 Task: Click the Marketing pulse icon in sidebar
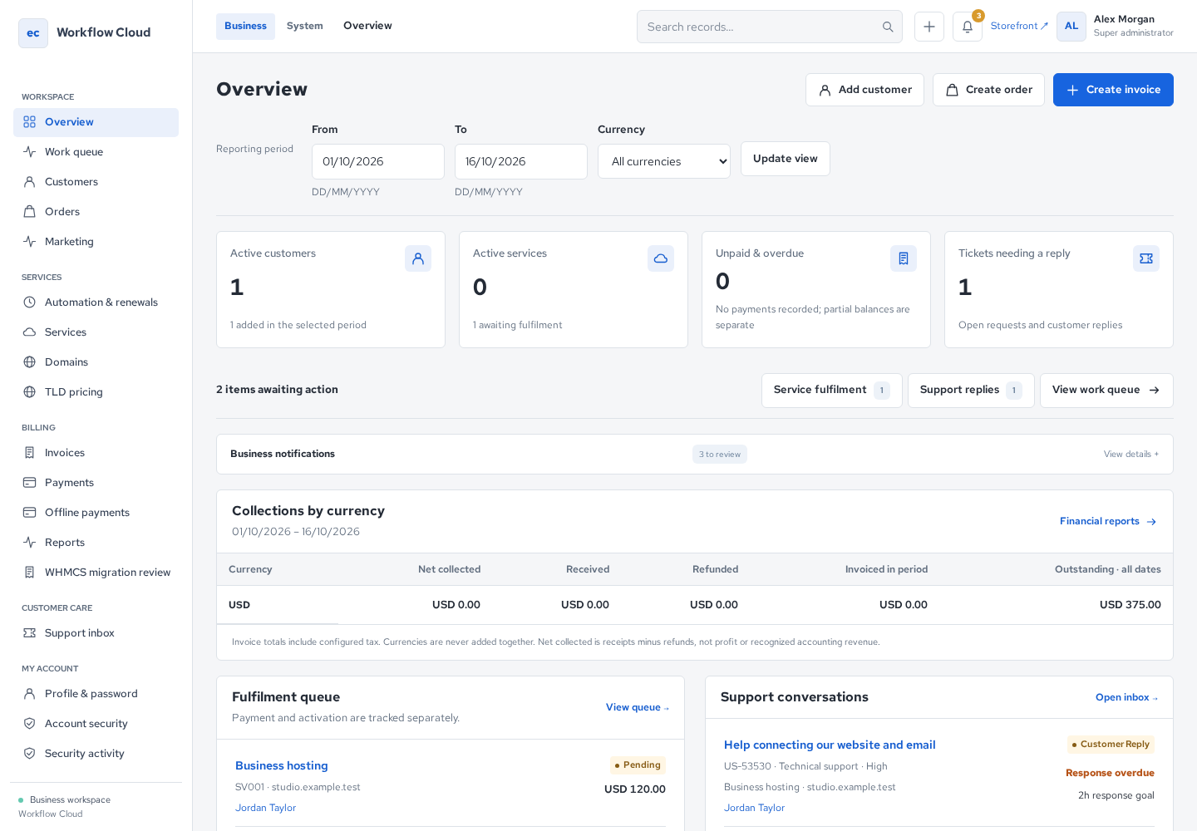30,242
